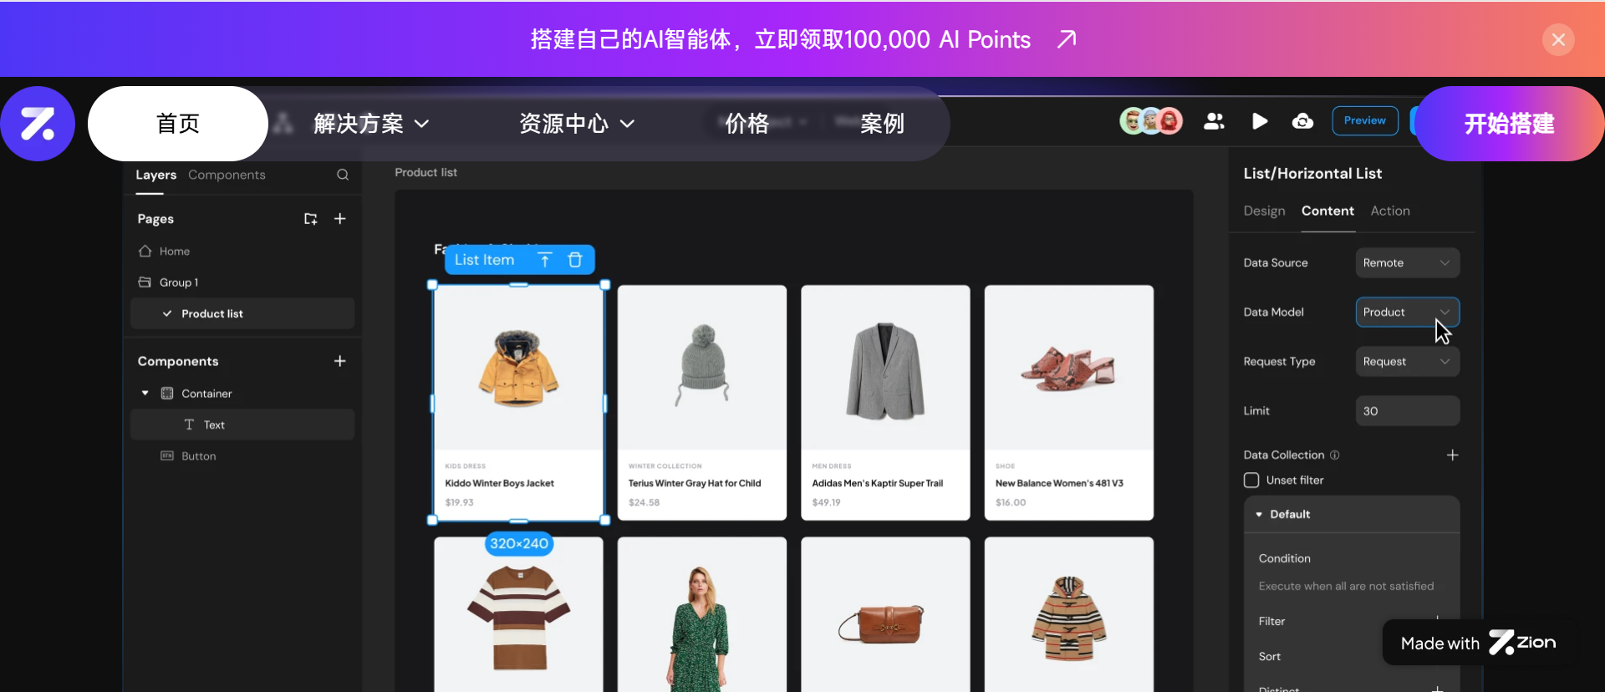Image resolution: width=1605 pixels, height=692 pixels.
Task: Switch to the Layers tab
Action: [x=155, y=175]
